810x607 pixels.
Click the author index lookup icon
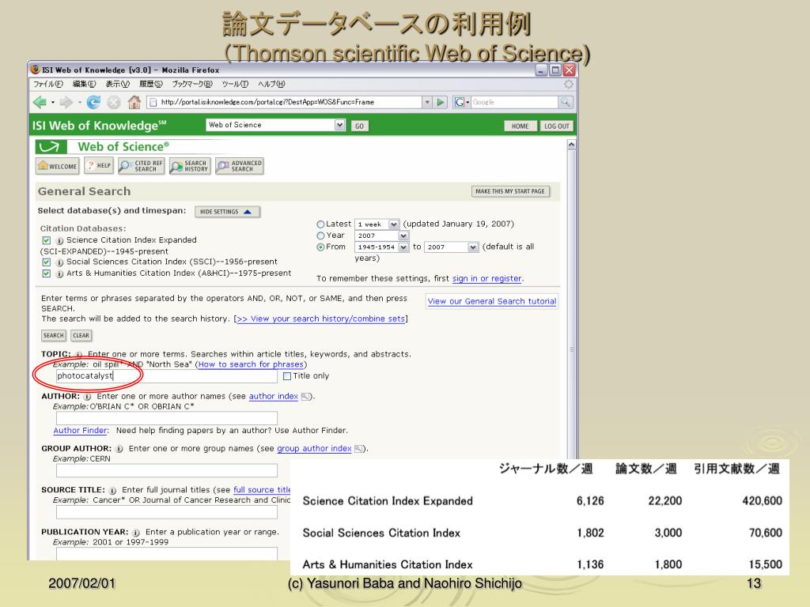pos(305,397)
